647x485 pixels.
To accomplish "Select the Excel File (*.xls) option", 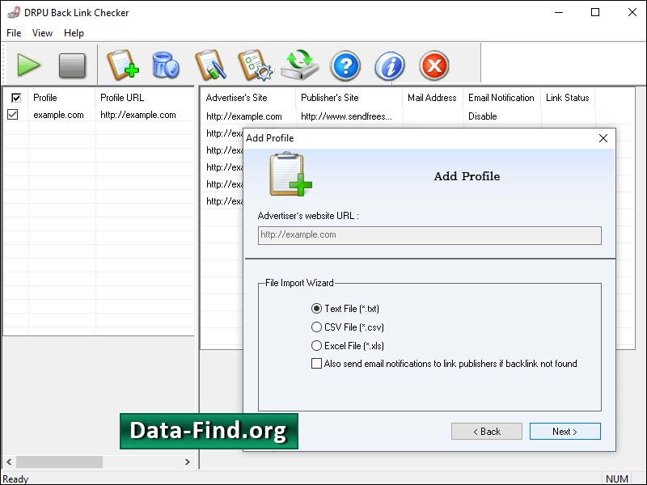I will point(315,346).
